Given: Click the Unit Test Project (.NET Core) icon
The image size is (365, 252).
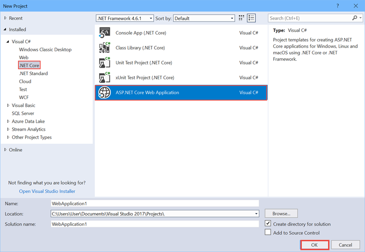Looking at the screenshot, I should pyautogui.click(x=104, y=63).
